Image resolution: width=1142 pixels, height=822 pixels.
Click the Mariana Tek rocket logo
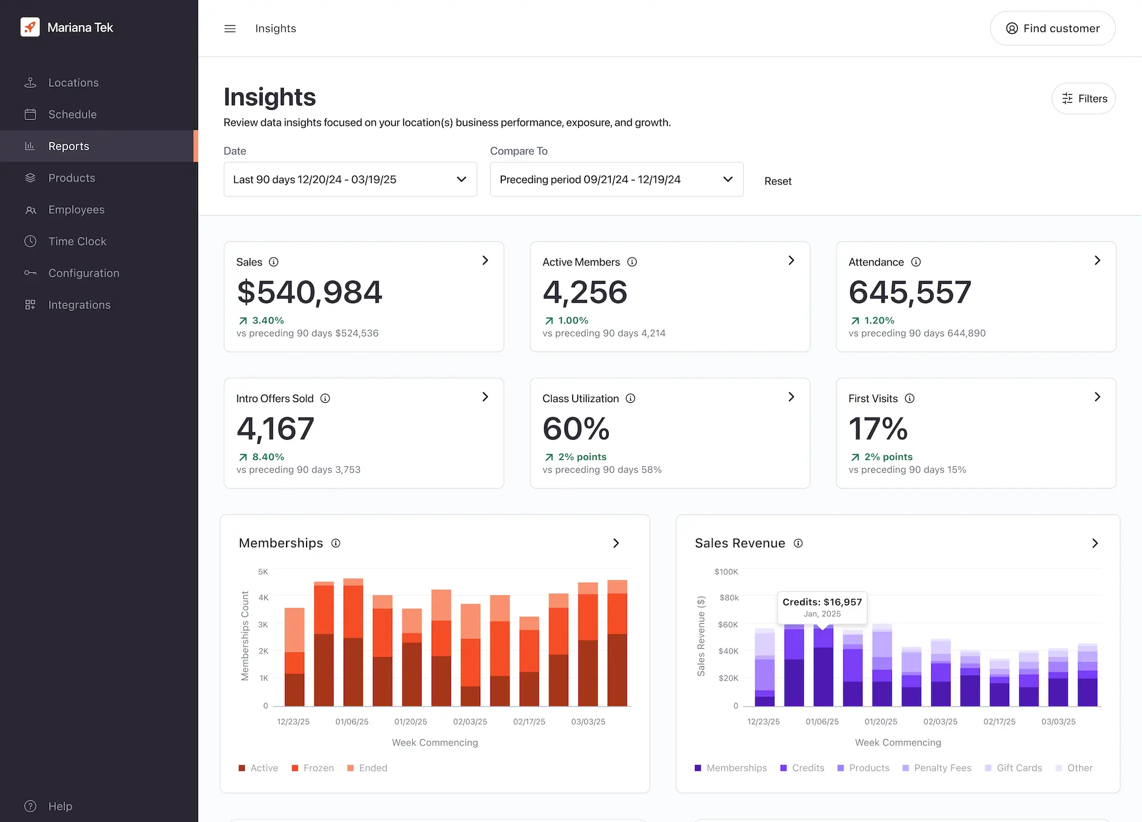coord(30,27)
